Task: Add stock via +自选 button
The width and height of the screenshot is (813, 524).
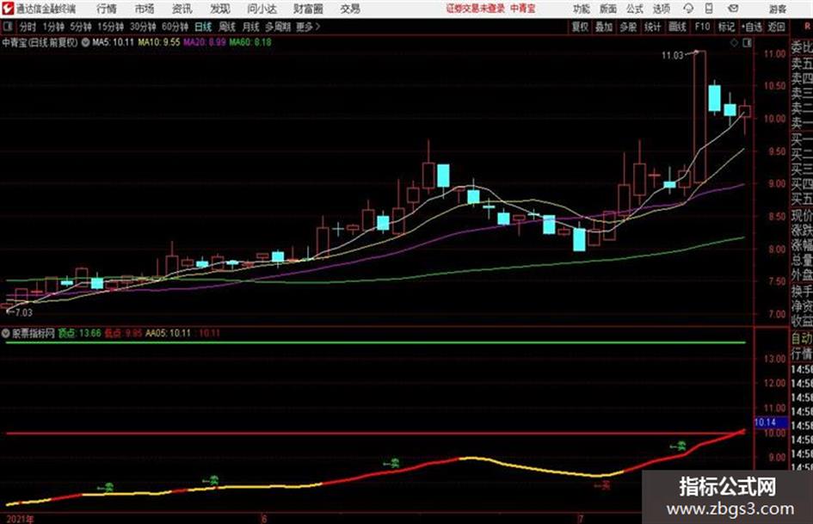Action: click(752, 27)
